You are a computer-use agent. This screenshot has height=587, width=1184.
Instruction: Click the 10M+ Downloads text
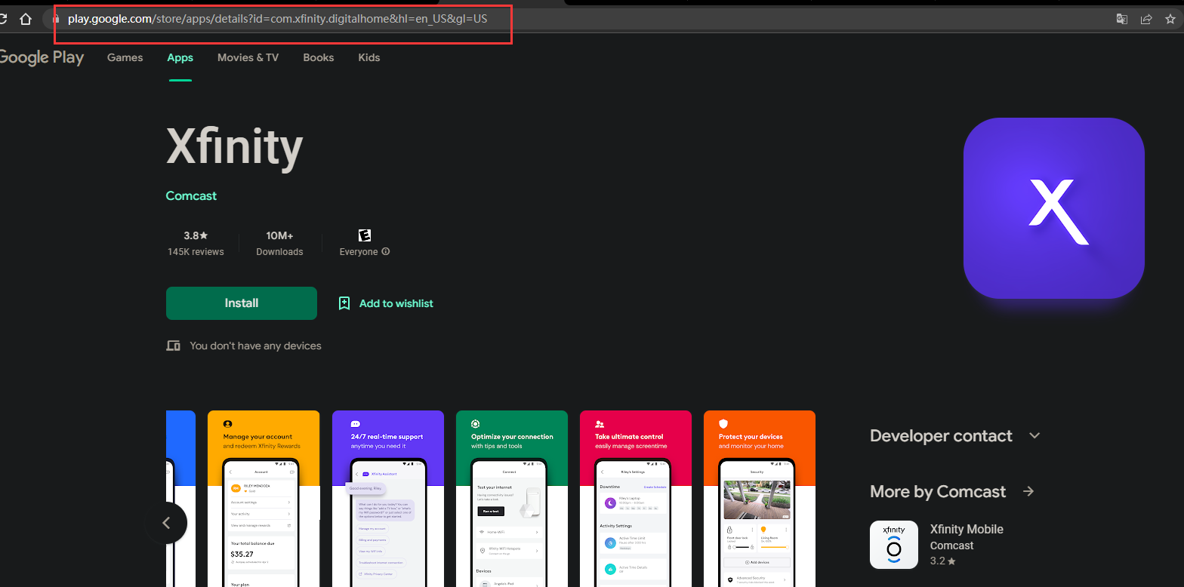click(x=279, y=244)
